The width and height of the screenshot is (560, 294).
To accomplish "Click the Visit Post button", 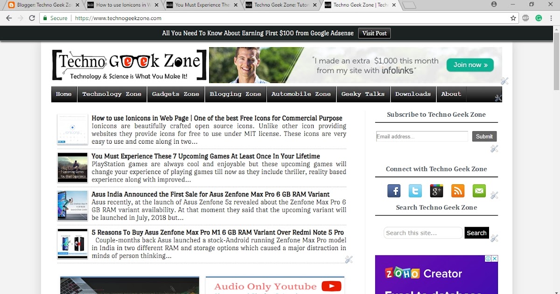I will point(374,33).
